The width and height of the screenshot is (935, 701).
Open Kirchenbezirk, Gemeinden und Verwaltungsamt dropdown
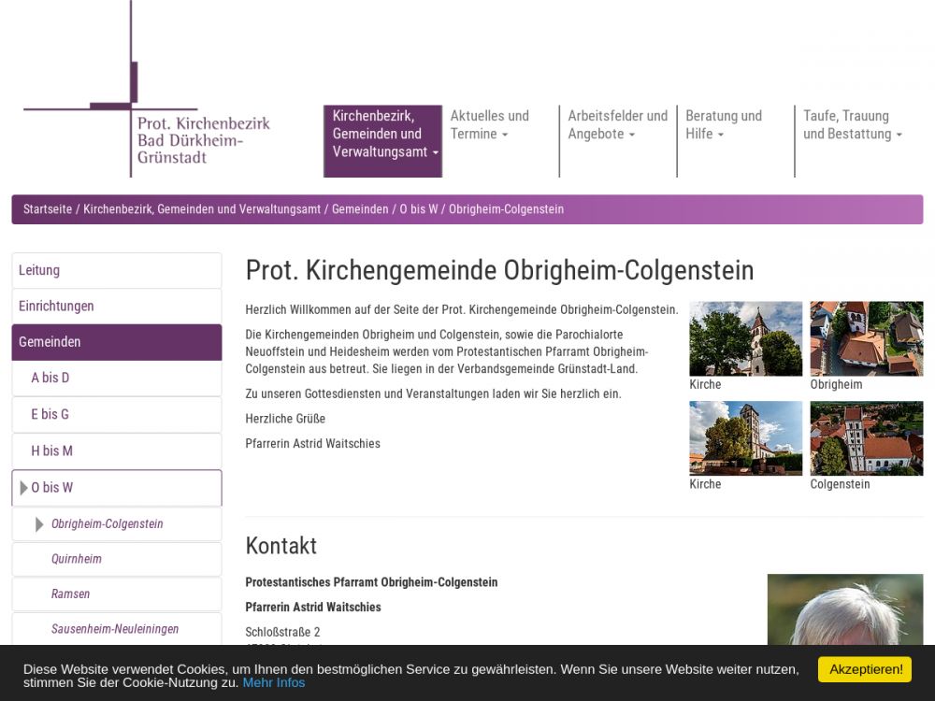pyautogui.click(x=382, y=135)
